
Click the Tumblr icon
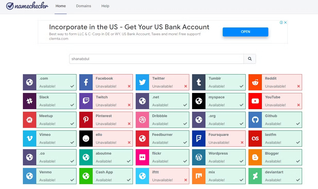point(199,82)
